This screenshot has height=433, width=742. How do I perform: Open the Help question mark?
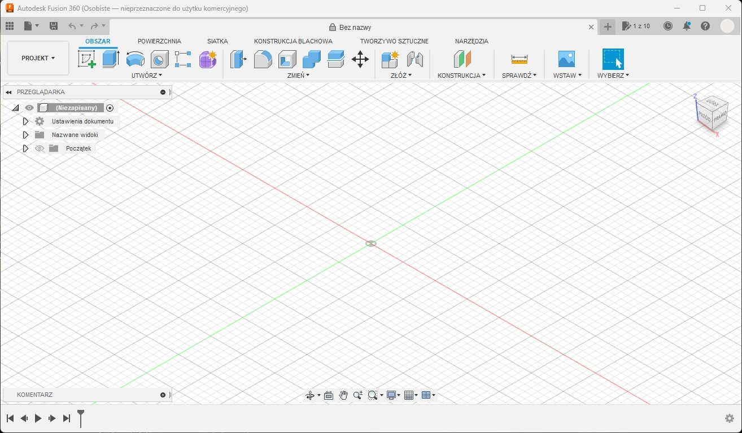[x=705, y=26]
